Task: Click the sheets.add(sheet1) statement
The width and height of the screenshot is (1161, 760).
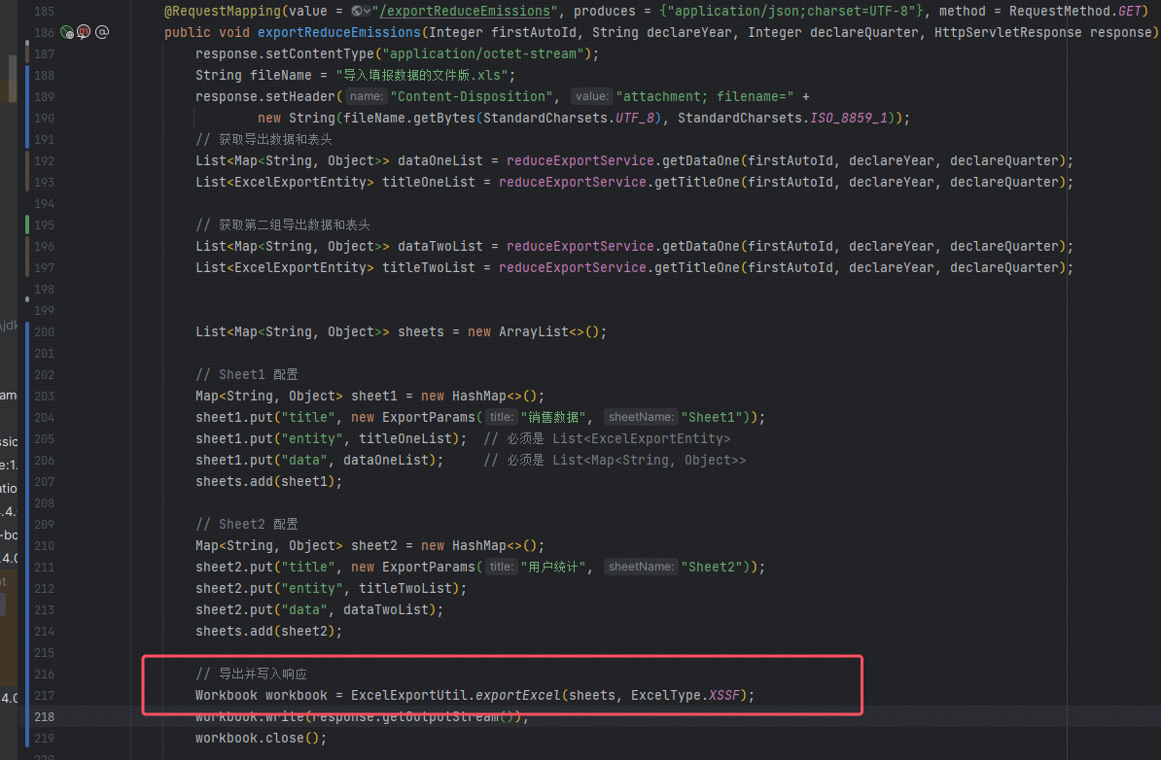Action: click(268, 482)
